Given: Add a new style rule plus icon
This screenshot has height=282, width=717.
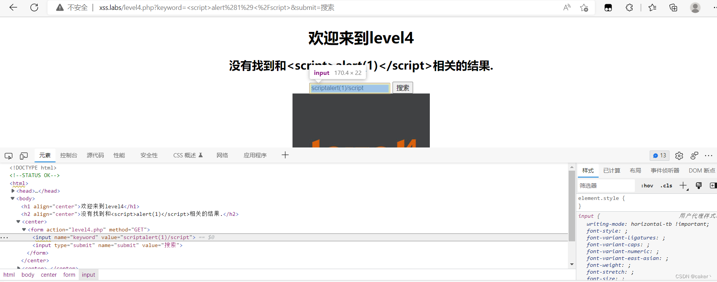Looking at the screenshot, I should click(x=684, y=185).
